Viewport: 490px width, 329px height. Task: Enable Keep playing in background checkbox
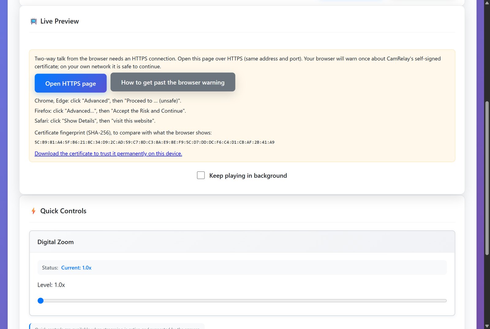point(201,175)
